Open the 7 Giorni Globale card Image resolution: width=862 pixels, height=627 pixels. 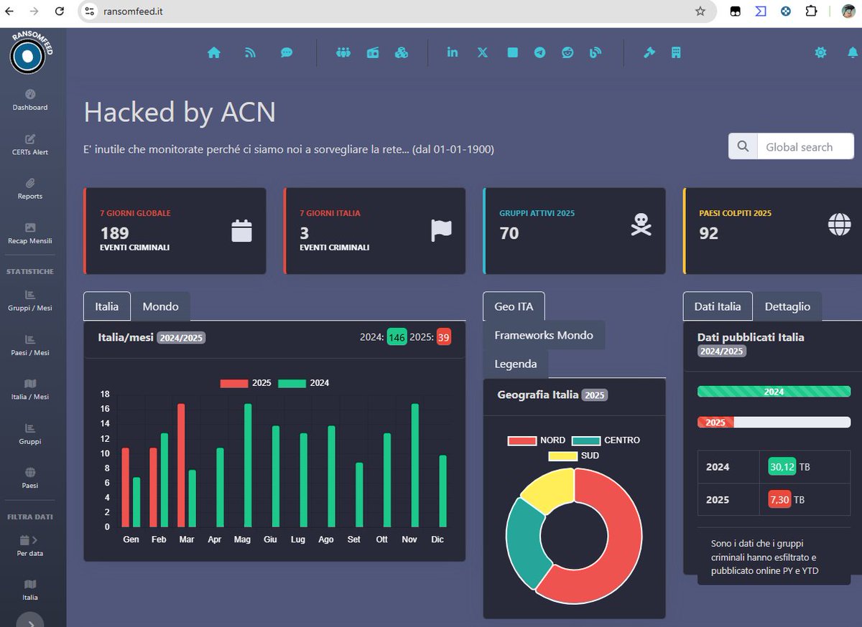tap(175, 231)
